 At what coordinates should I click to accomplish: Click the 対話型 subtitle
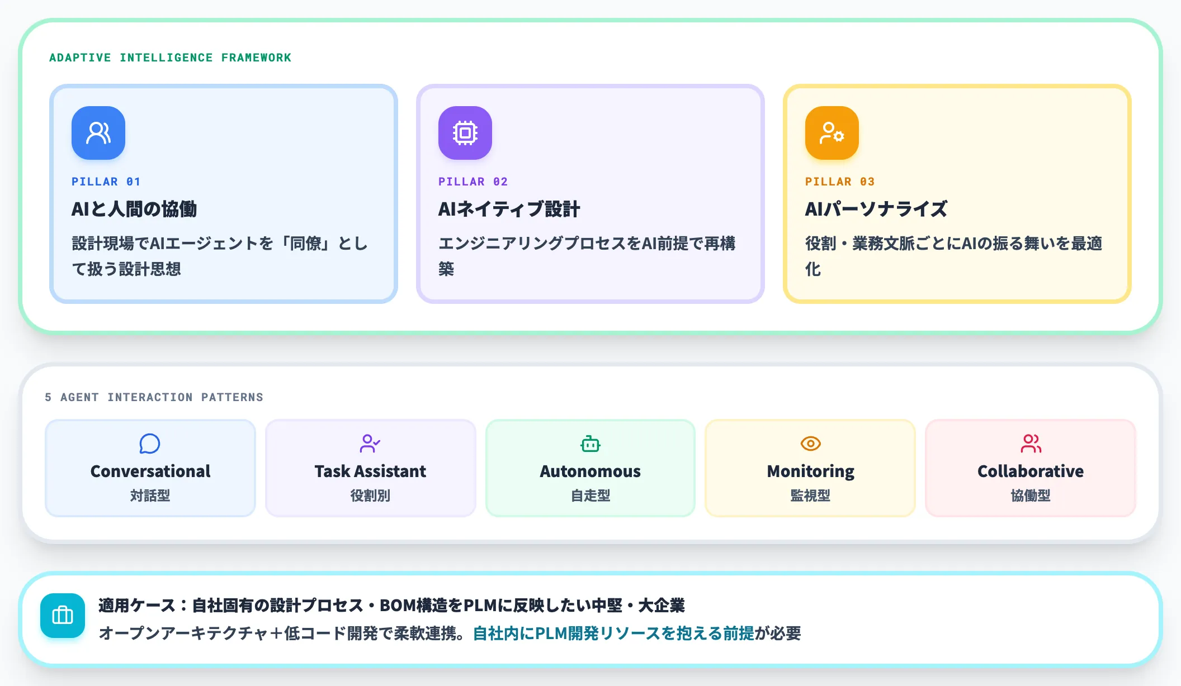click(x=150, y=496)
